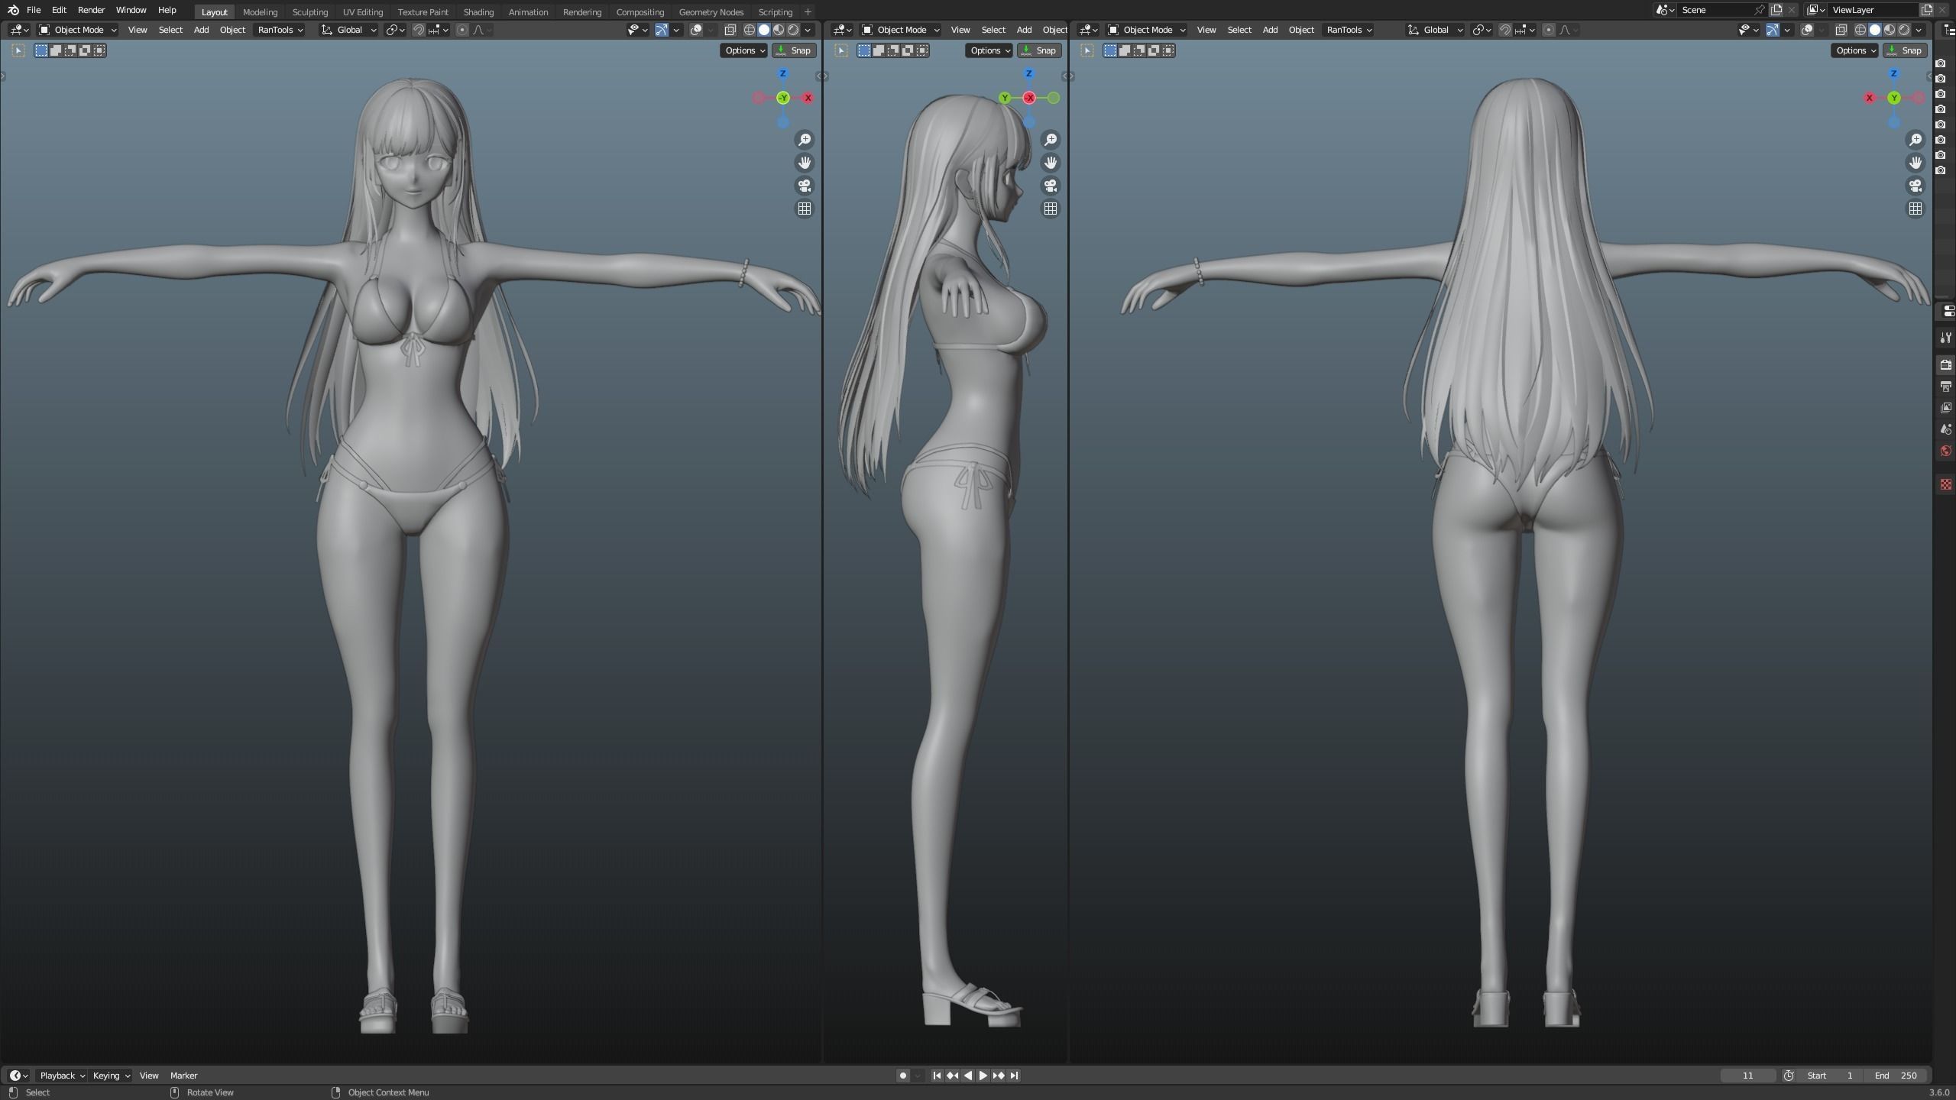
Task: Open the Output properties tab (printer icon)
Action: click(x=1946, y=387)
